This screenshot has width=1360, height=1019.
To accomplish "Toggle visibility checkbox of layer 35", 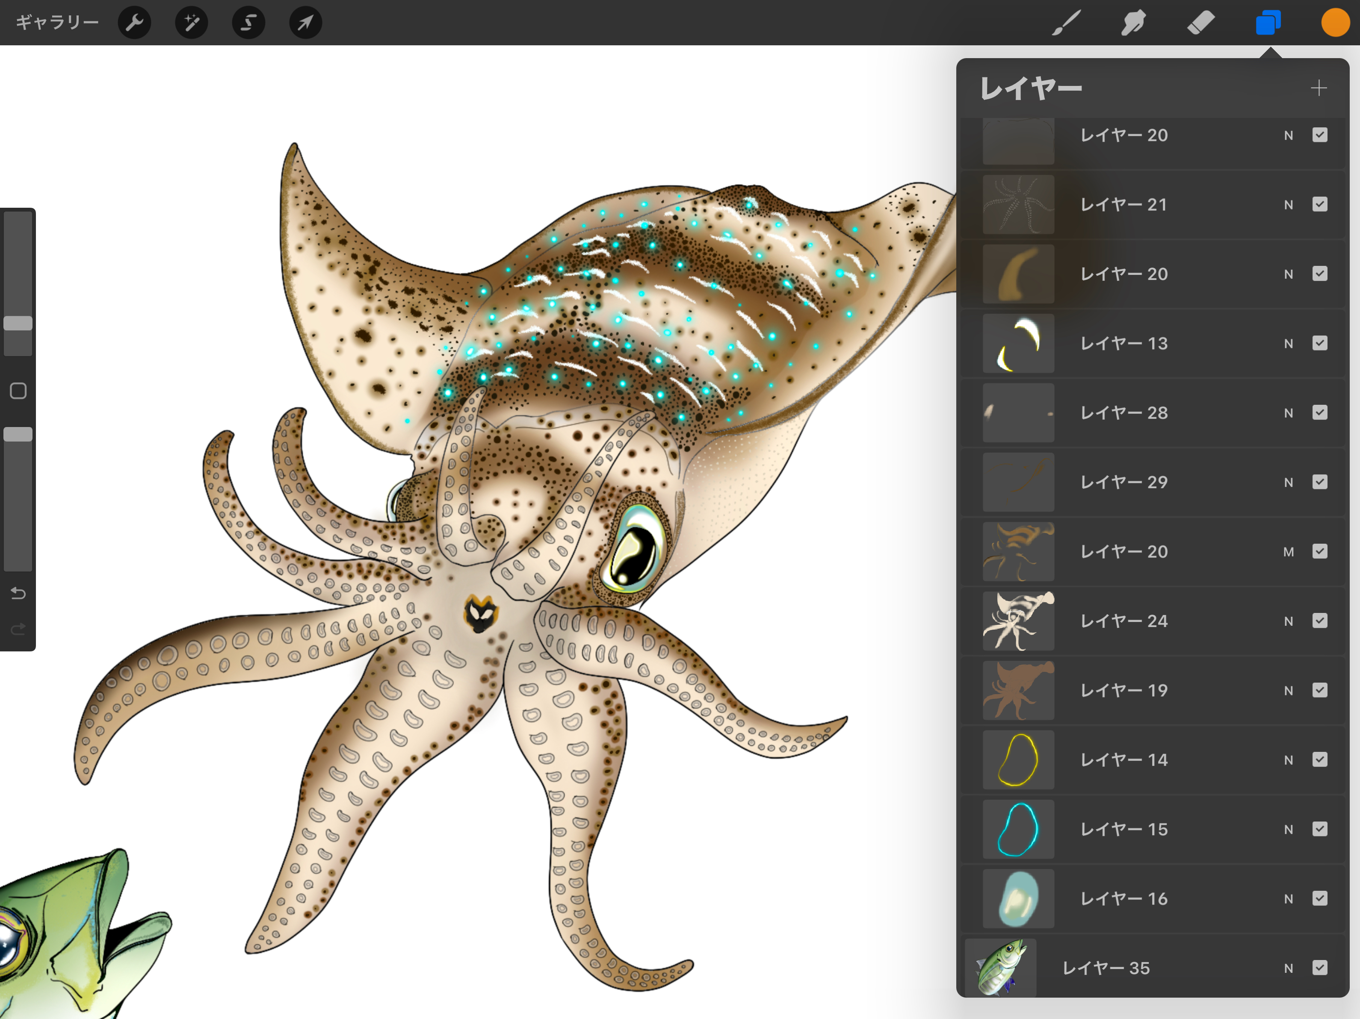I will (x=1319, y=968).
